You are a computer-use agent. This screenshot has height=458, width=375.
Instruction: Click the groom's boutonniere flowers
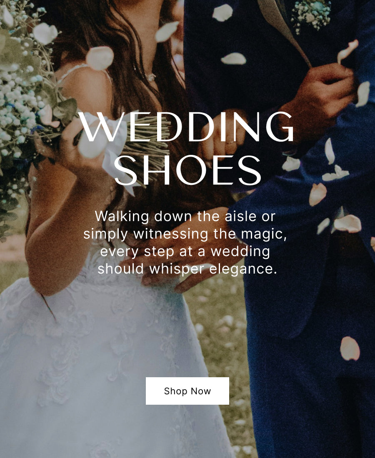tap(311, 15)
